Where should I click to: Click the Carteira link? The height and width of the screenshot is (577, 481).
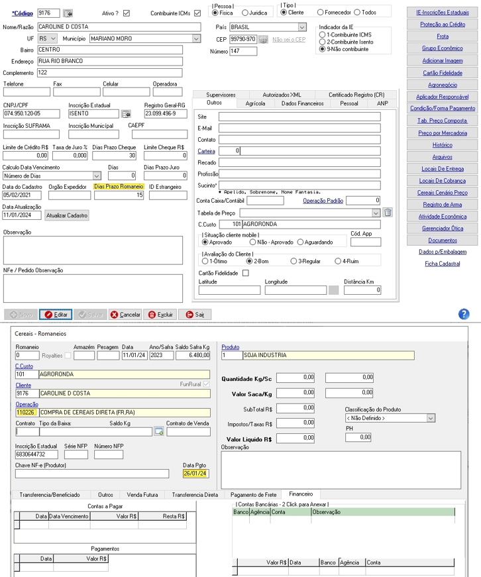tap(206, 151)
